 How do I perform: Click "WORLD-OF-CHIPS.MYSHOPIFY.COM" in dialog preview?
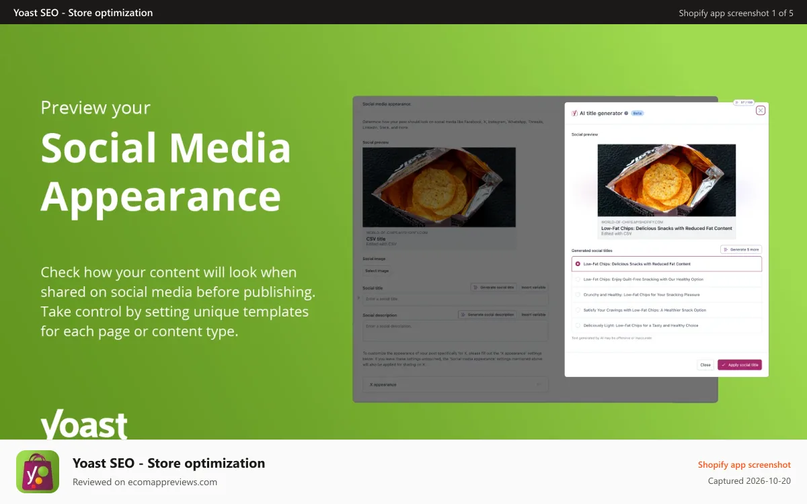point(632,222)
